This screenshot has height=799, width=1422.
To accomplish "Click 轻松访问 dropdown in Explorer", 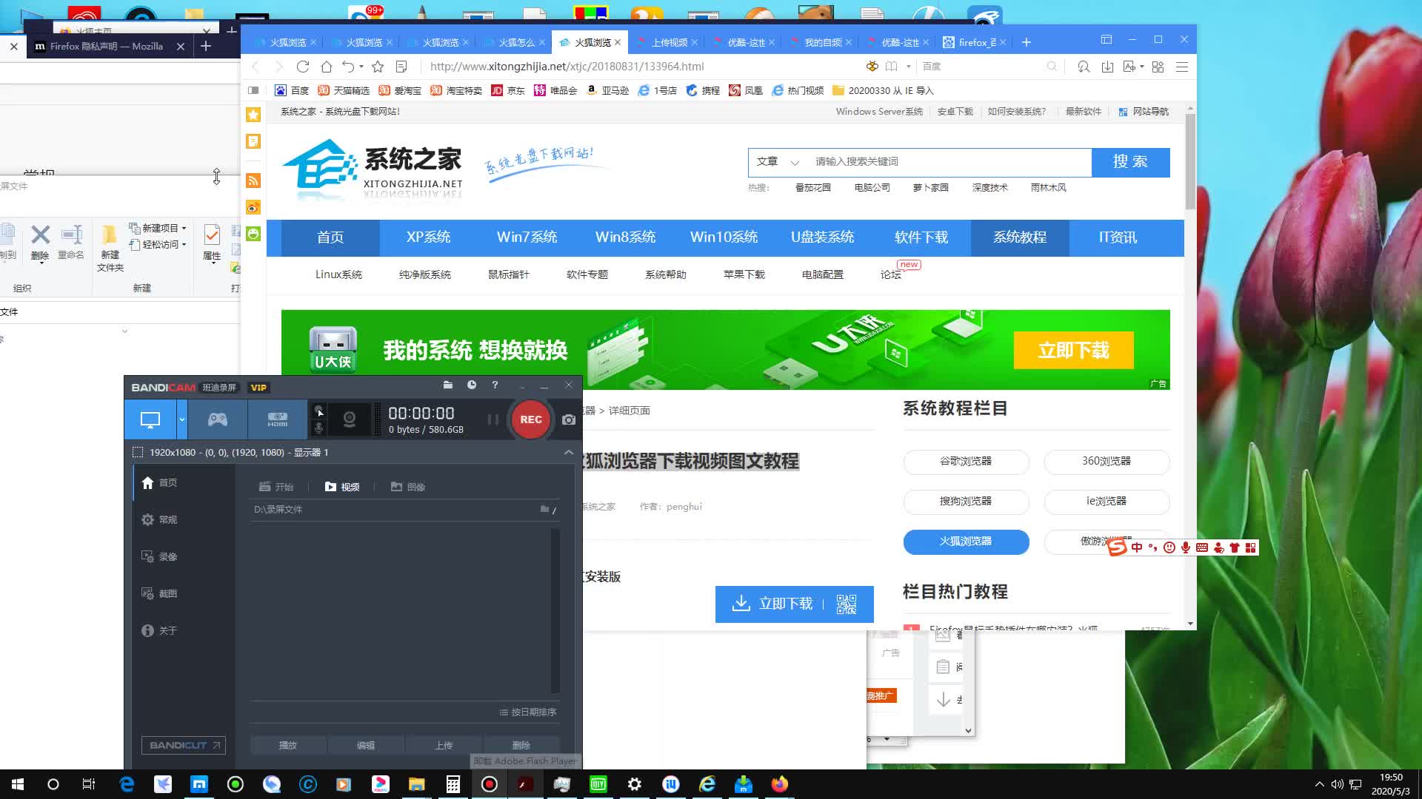I will coord(158,244).
